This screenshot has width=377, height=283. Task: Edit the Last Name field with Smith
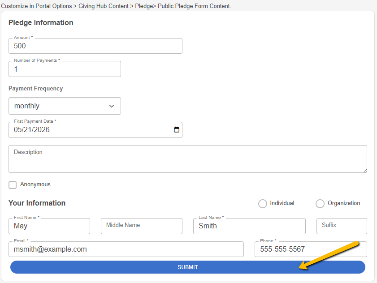[x=249, y=226]
